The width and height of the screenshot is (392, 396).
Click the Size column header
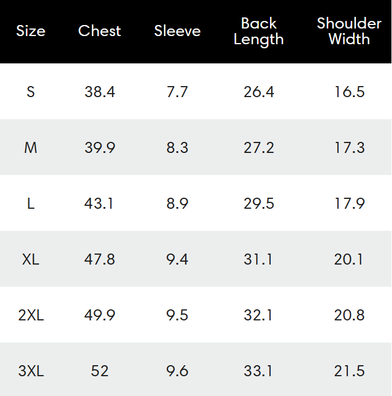pos(31,31)
